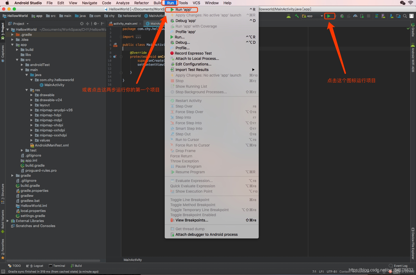Toggle the Captures tool window stripe
Screen dimensions: 416x275
tap(3, 54)
